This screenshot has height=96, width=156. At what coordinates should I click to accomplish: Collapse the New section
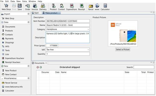(x=28, y=66)
